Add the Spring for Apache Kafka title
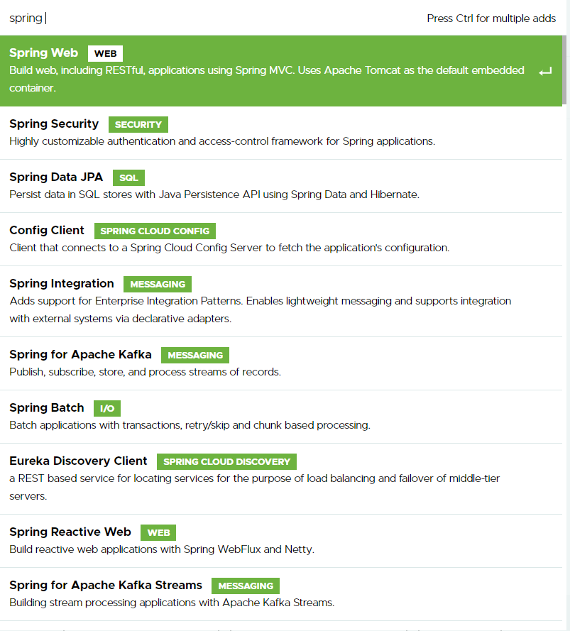This screenshot has height=631, width=570. click(80, 354)
